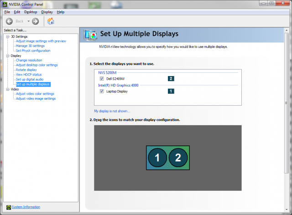Click the 3D Settings category label
Image resolution: width=292 pixels, height=215 pixels.
click(x=19, y=36)
